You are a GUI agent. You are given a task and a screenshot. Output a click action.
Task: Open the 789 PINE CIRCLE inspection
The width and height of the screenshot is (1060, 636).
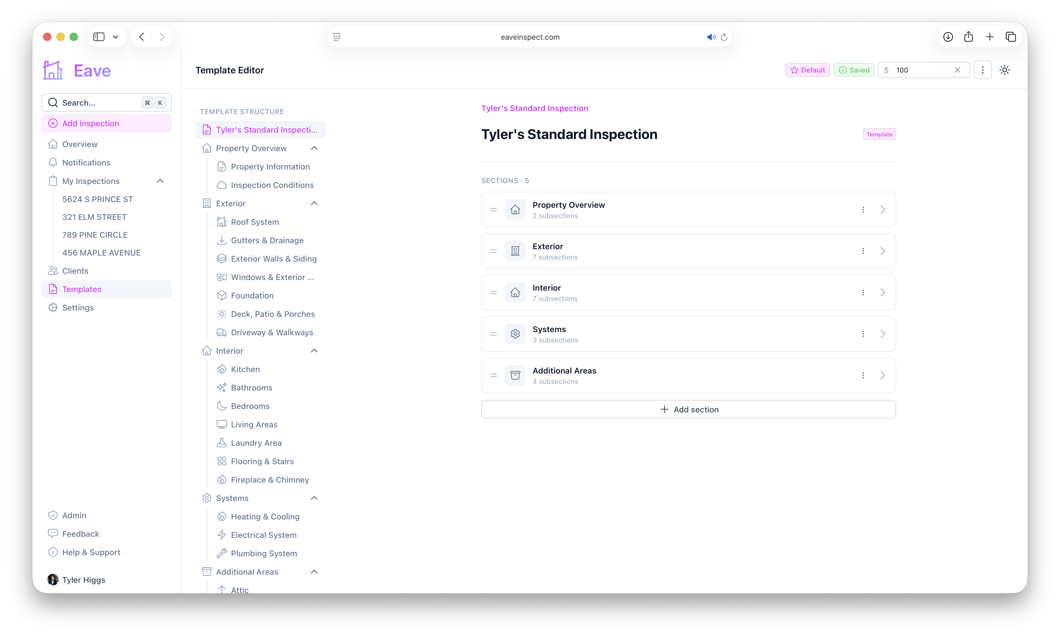pyautogui.click(x=95, y=235)
